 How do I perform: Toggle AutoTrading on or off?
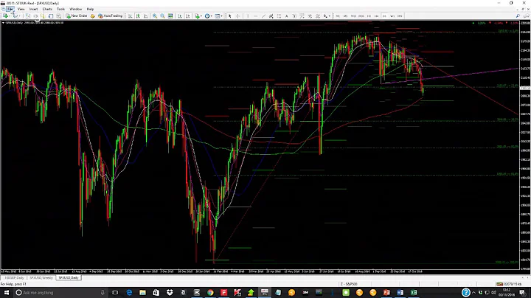point(110,16)
